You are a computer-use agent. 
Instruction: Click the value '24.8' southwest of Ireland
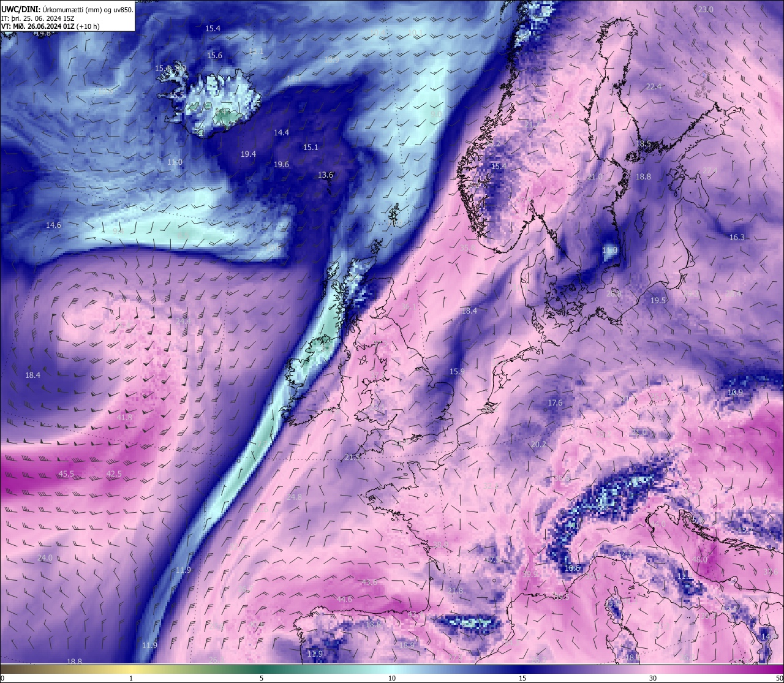tap(294, 497)
